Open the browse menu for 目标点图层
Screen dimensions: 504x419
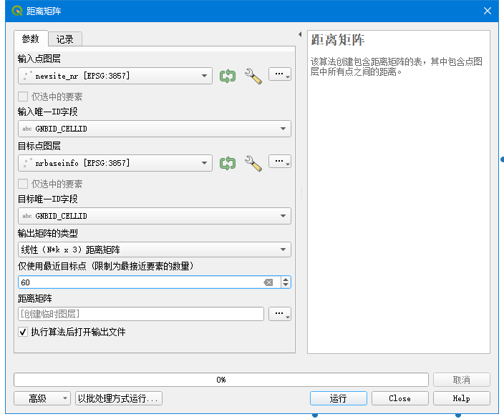pyautogui.click(x=280, y=161)
